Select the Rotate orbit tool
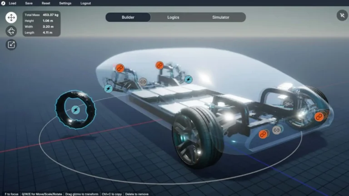This screenshot has width=349, height=196. point(11,31)
